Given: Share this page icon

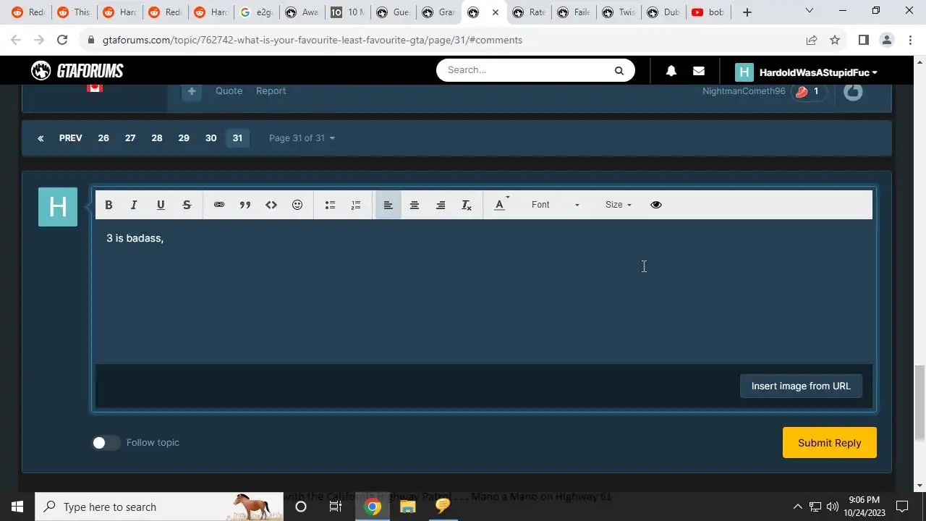Looking at the screenshot, I should click(x=812, y=40).
